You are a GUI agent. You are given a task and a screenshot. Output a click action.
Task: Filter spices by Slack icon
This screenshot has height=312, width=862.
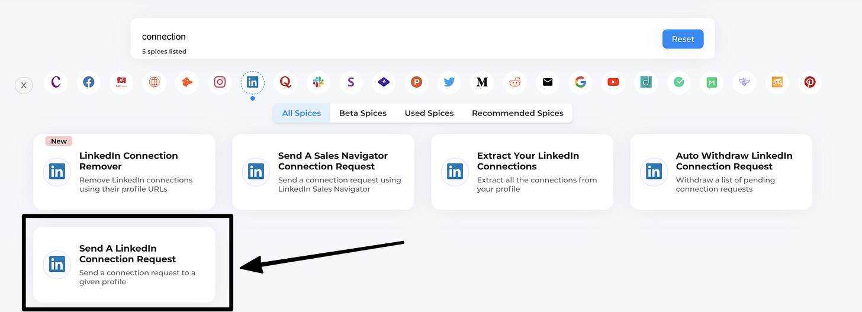coord(319,82)
